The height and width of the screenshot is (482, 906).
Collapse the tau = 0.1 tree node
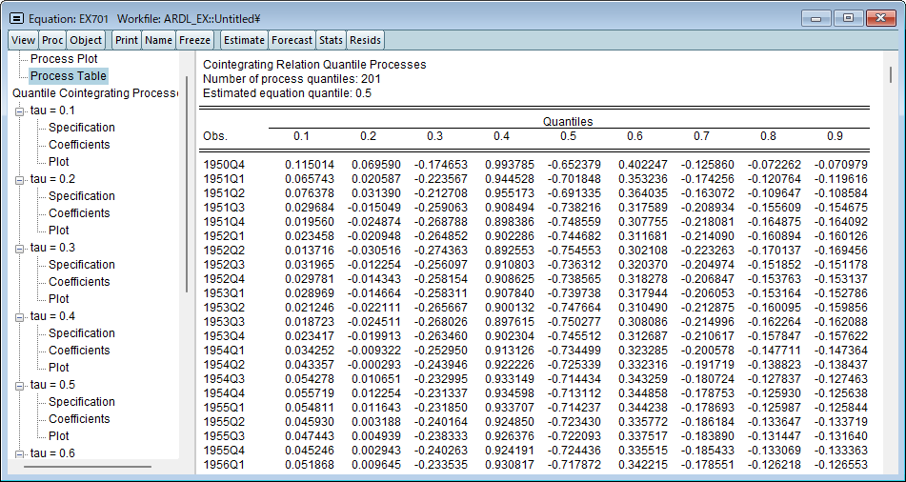20,110
